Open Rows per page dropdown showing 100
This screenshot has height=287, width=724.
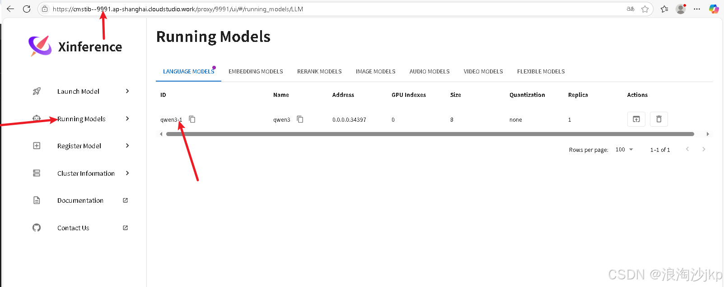tap(624, 150)
